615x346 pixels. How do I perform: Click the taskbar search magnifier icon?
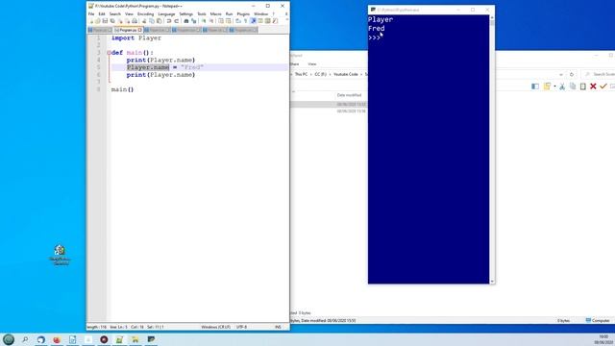coord(25,339)
